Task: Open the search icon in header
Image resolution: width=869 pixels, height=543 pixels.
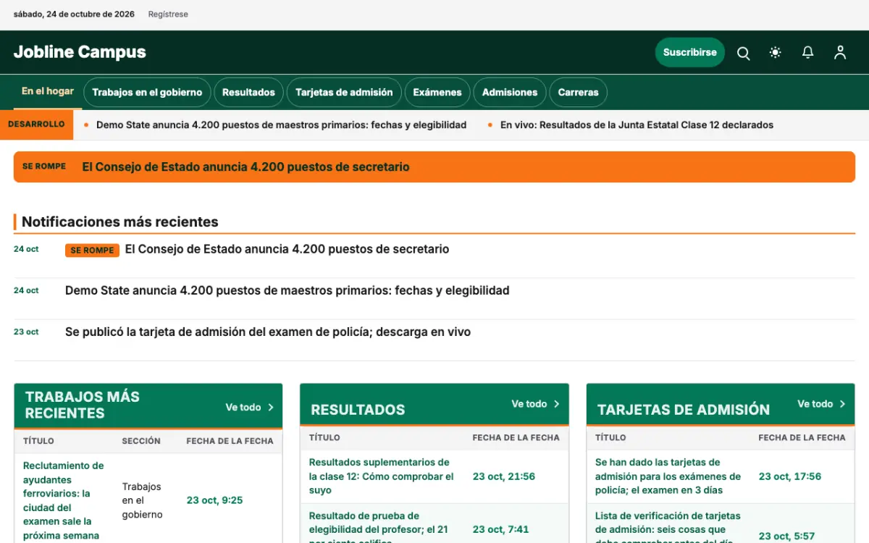Action: click(743, 53)
